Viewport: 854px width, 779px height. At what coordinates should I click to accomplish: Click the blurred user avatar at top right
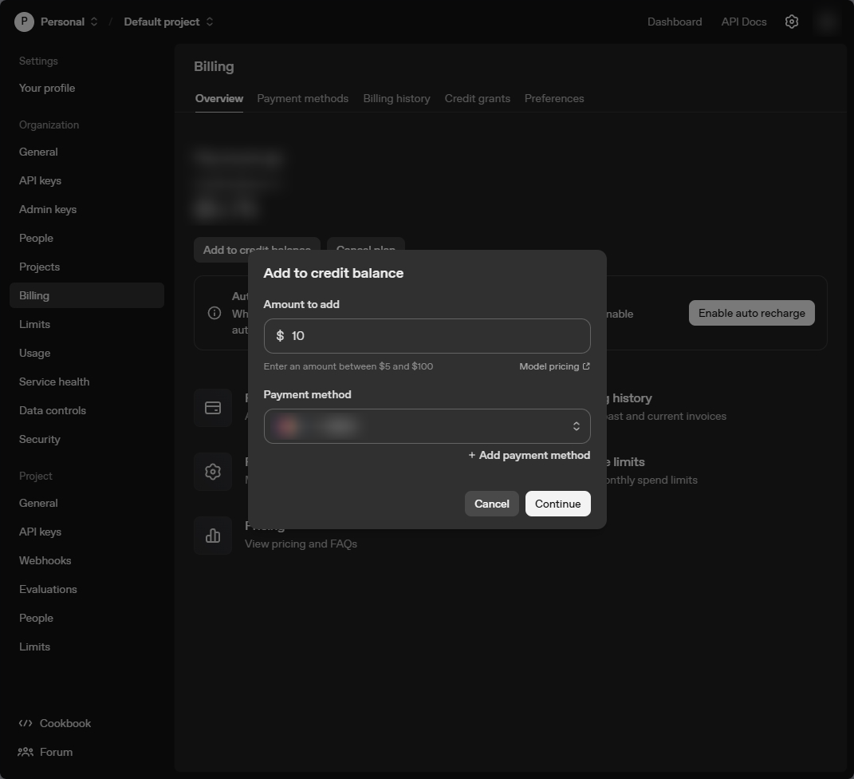point(827,22)
